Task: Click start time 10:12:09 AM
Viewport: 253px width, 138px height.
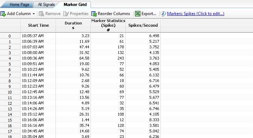Action: (33, 81)
